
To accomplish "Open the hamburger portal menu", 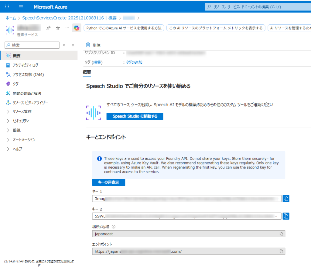I will coord(21,7).
